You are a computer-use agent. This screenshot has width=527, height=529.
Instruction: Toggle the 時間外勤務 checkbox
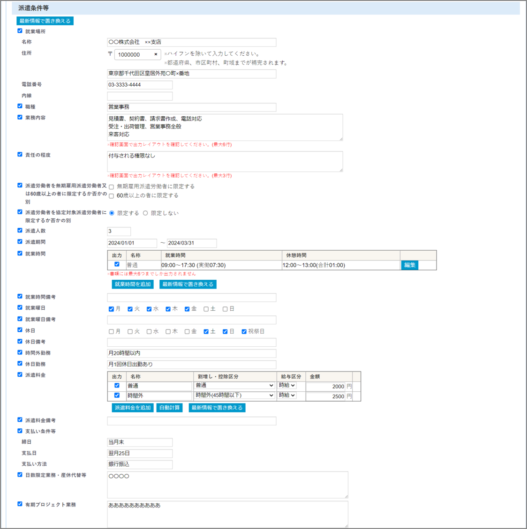pos(20,352)
